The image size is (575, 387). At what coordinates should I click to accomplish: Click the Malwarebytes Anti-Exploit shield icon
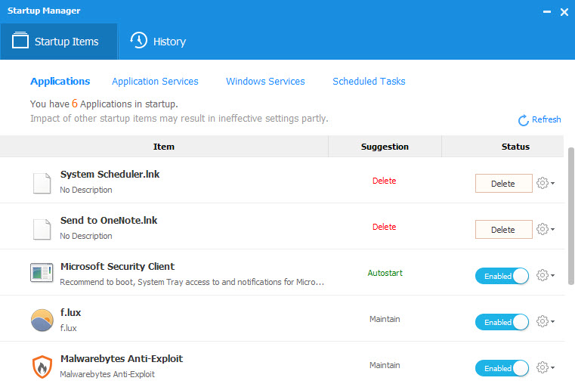click(x=42, y=367)
